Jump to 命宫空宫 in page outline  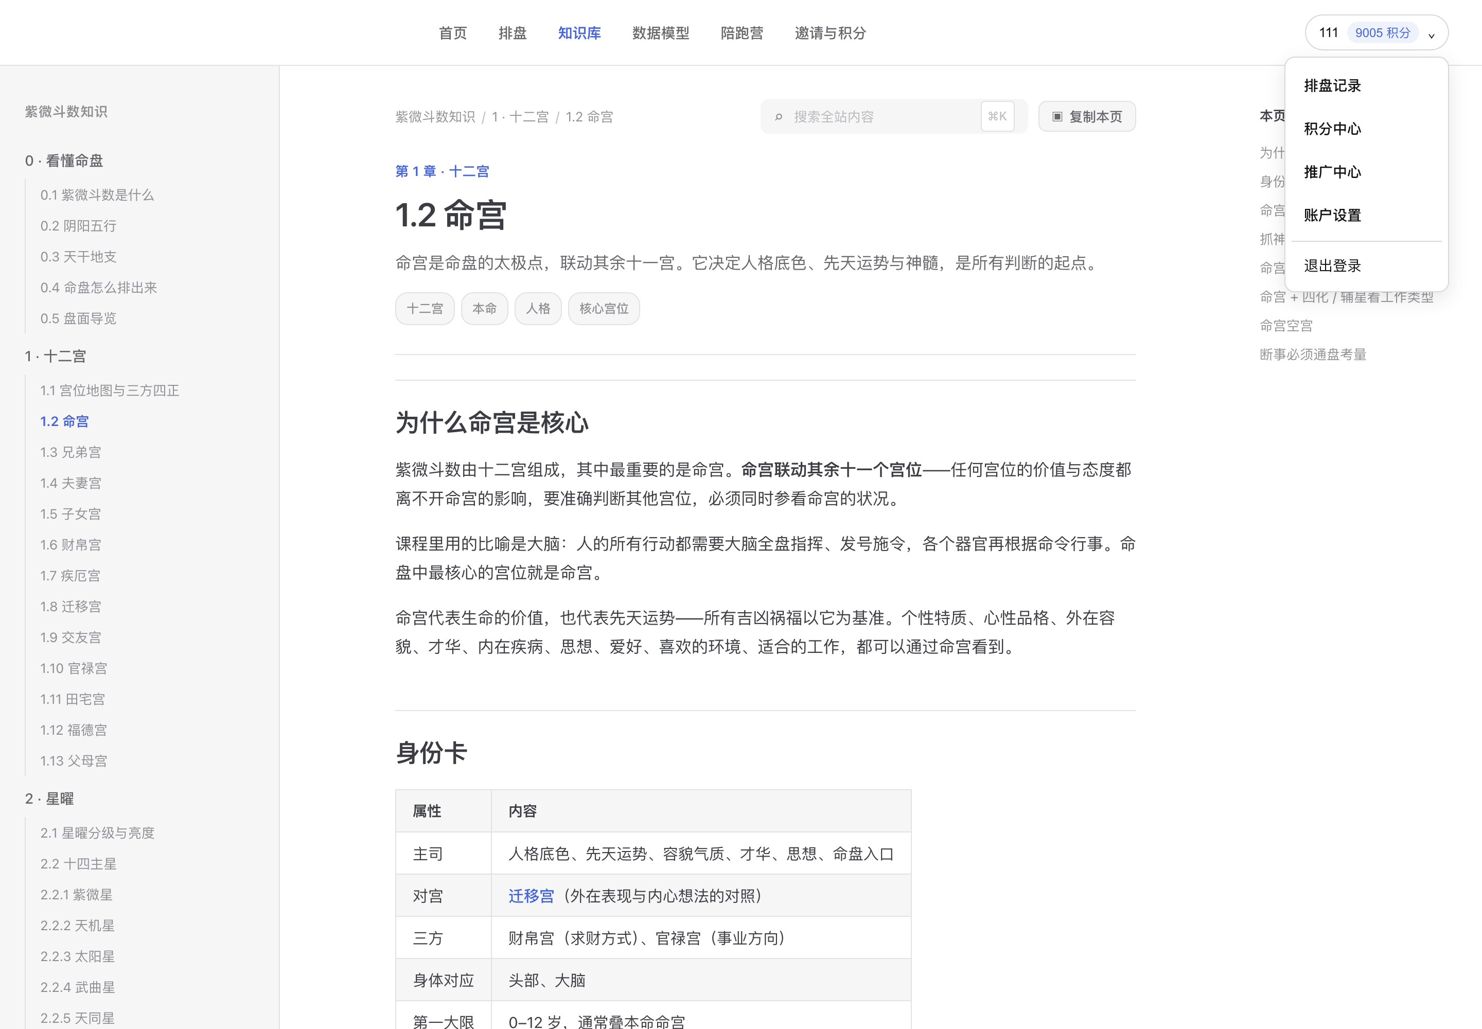tap(1286, 326)
